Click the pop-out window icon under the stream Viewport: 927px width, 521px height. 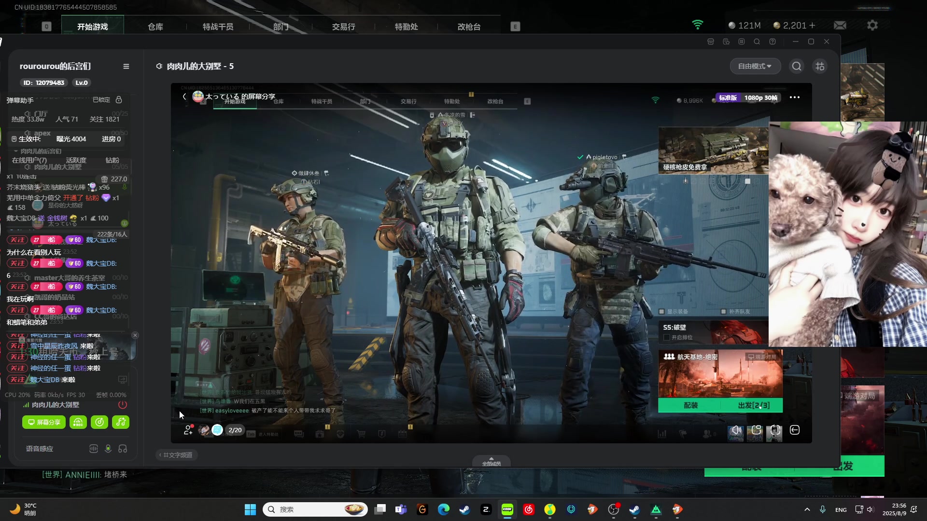click(756, 430)
